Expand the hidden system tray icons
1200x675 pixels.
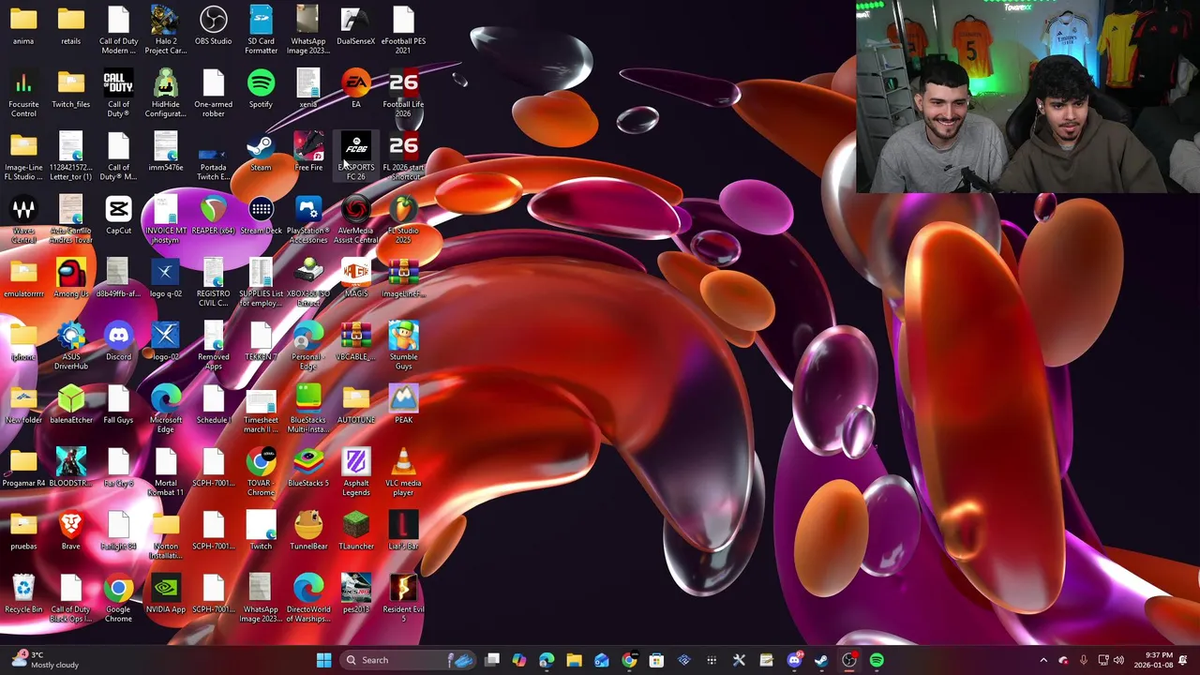coord(1043,660)
